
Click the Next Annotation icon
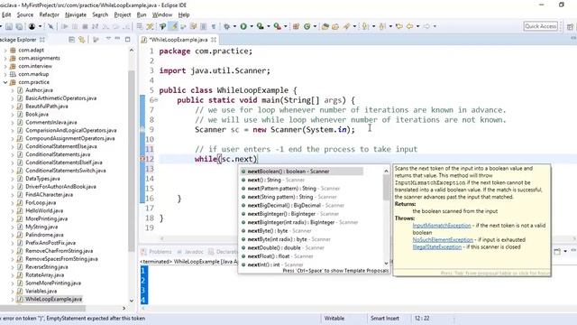364,26
